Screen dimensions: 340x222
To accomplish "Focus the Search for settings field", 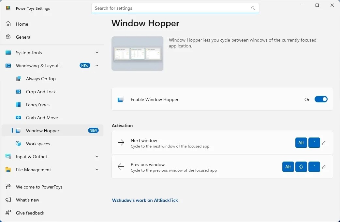I will point(175,8).
